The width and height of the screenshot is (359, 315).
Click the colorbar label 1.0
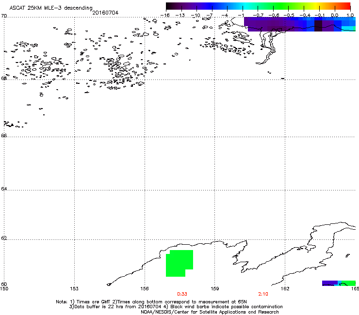click(350, 16)
